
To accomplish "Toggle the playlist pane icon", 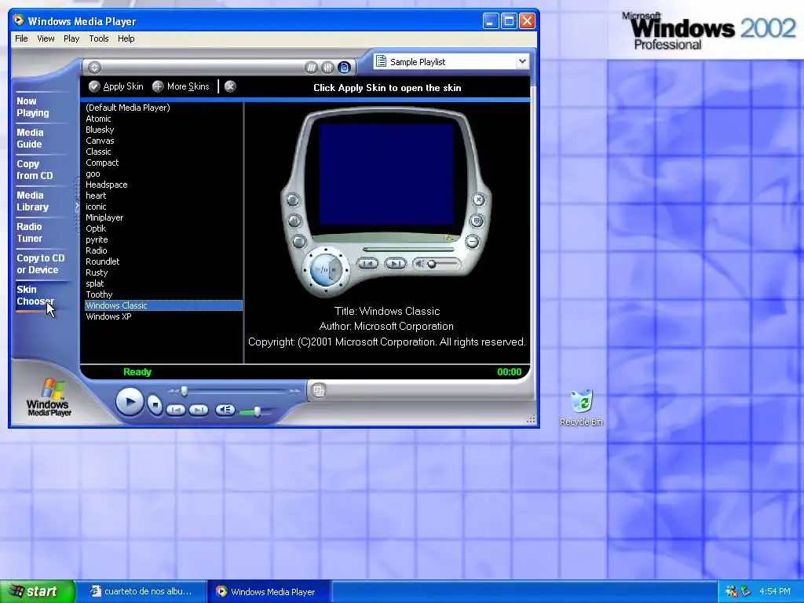I will [x=344, y=68].
